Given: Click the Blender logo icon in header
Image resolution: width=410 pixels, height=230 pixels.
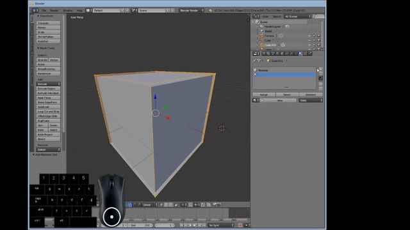Looking at the screenshot, I should pos(211,10).
